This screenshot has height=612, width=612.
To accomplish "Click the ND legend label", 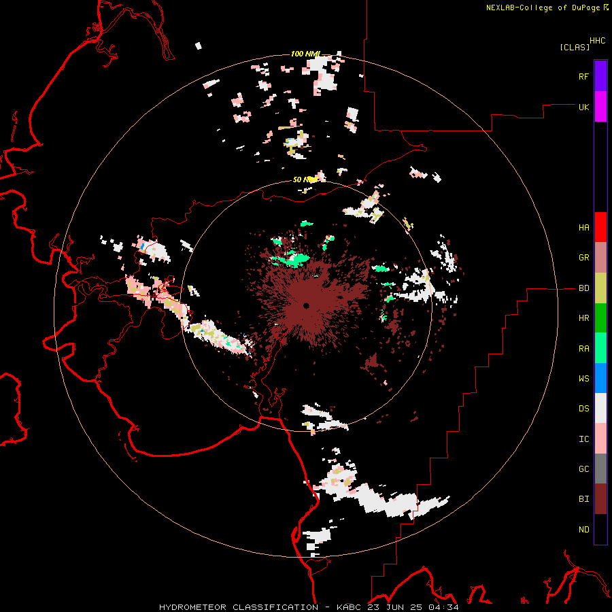I will (583, 530).
